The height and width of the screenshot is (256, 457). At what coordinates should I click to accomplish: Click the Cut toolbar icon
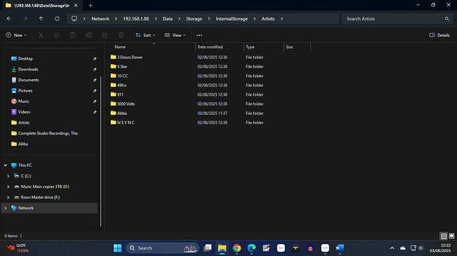tap(40, 35)
